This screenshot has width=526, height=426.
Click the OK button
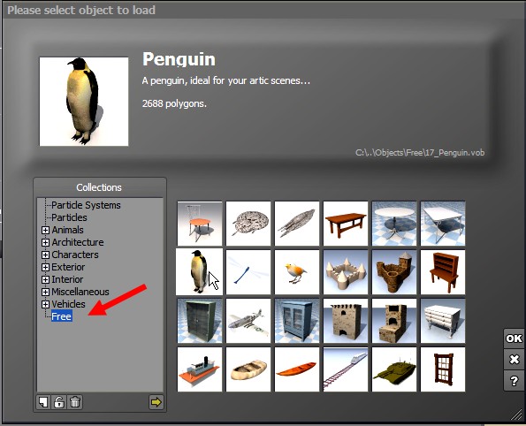514,339
